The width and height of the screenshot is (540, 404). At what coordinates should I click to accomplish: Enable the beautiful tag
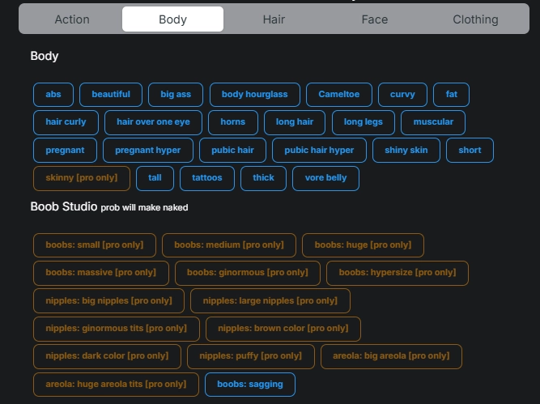(111, 95)
